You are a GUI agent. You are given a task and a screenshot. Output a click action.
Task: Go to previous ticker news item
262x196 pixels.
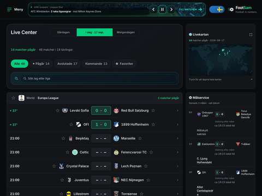coord(153,9)
